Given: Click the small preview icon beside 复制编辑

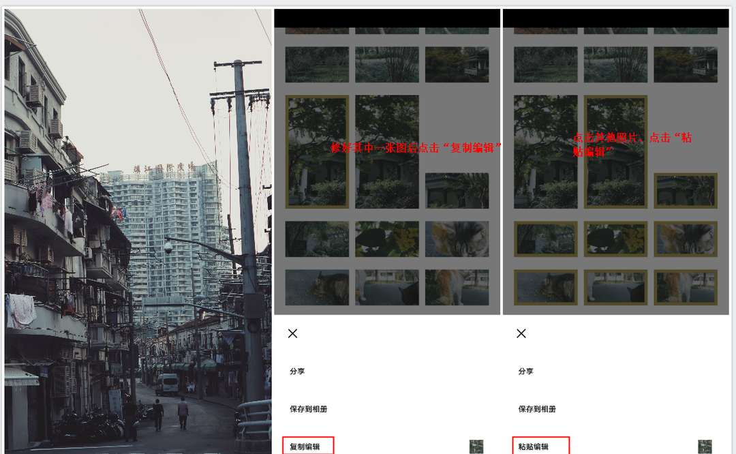Looking at the screenshot, I should [476, 447].
